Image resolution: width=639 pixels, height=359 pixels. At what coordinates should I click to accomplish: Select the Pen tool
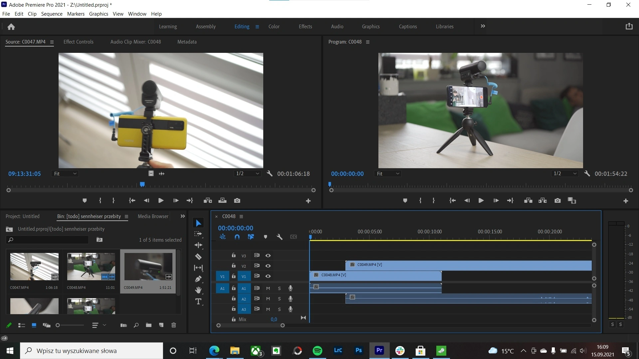(198, 279)
